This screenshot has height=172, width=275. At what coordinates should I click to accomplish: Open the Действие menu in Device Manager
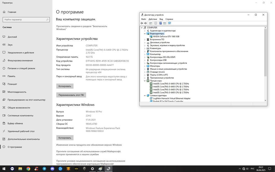coord(153,19)
